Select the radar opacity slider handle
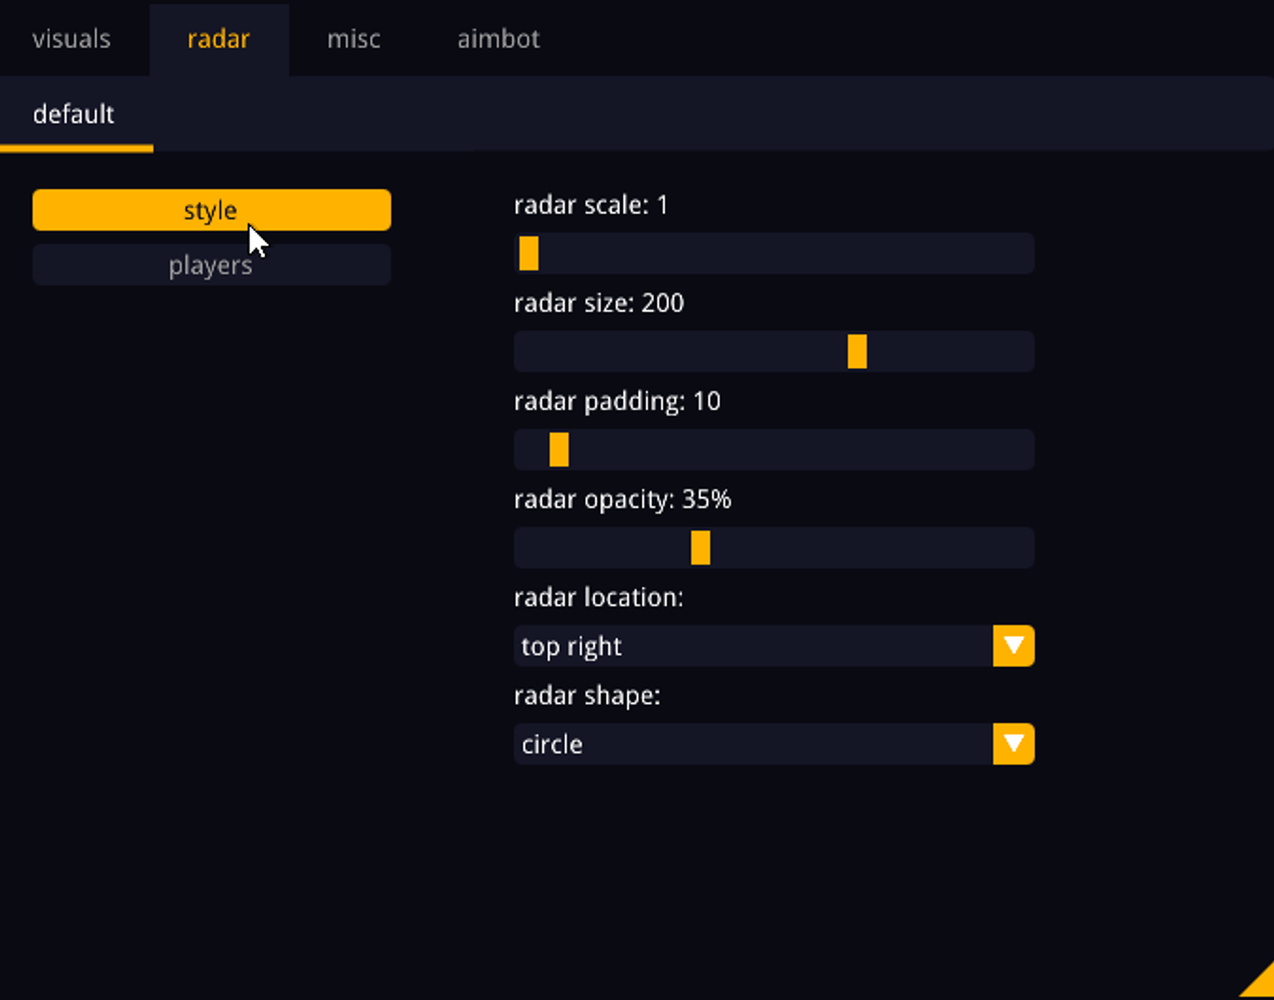The image size is (1274, 1000). [x=701, y=548]
